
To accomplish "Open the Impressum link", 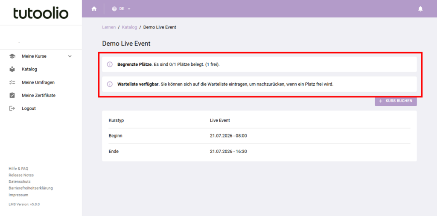I will tap(18, 195).
